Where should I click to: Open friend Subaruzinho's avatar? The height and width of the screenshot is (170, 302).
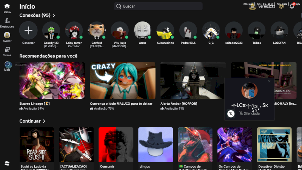coord(165,30)
